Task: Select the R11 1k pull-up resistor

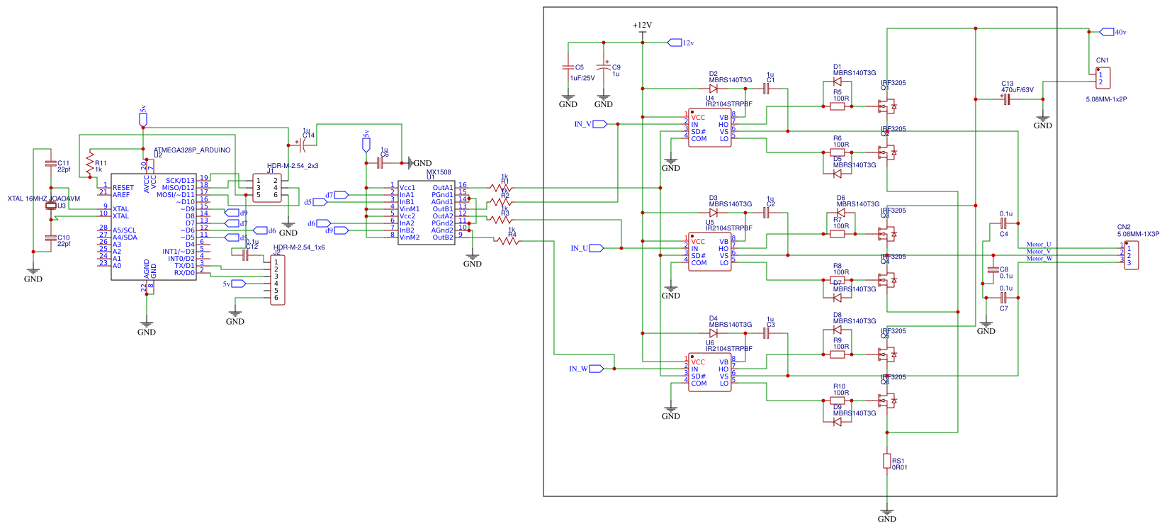Action: (x=90, y=163)
